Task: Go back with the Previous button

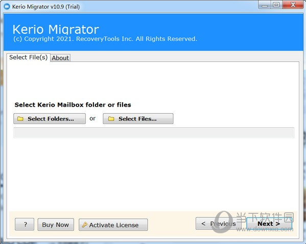Action: (x=219, y=224)
